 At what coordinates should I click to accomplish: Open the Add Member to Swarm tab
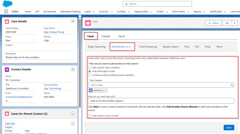point(122,47)
